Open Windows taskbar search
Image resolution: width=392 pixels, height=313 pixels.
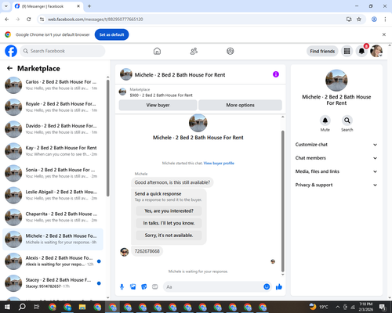coord(22,307)
